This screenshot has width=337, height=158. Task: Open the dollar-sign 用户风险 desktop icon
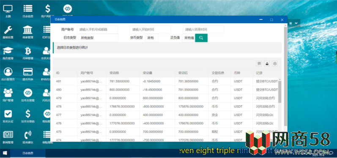(48, 11)
